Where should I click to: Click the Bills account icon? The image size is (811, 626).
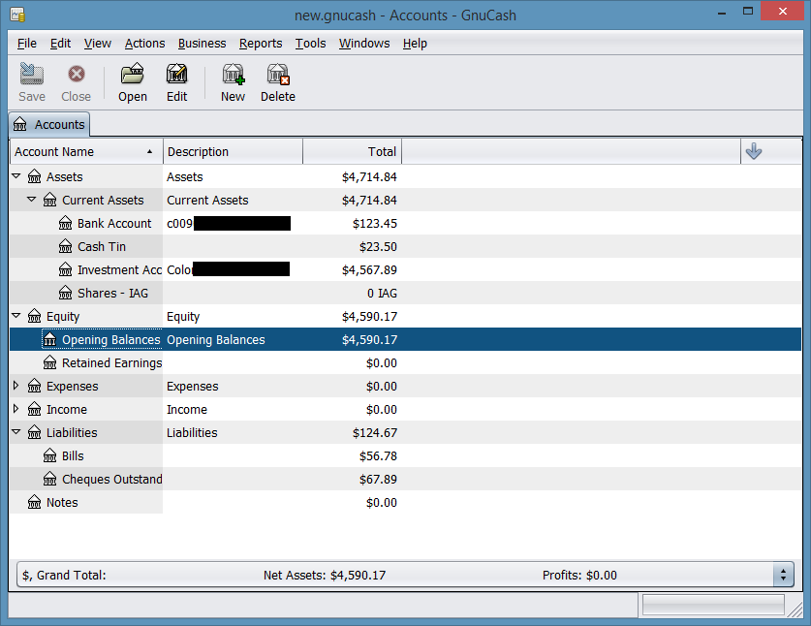49,456
